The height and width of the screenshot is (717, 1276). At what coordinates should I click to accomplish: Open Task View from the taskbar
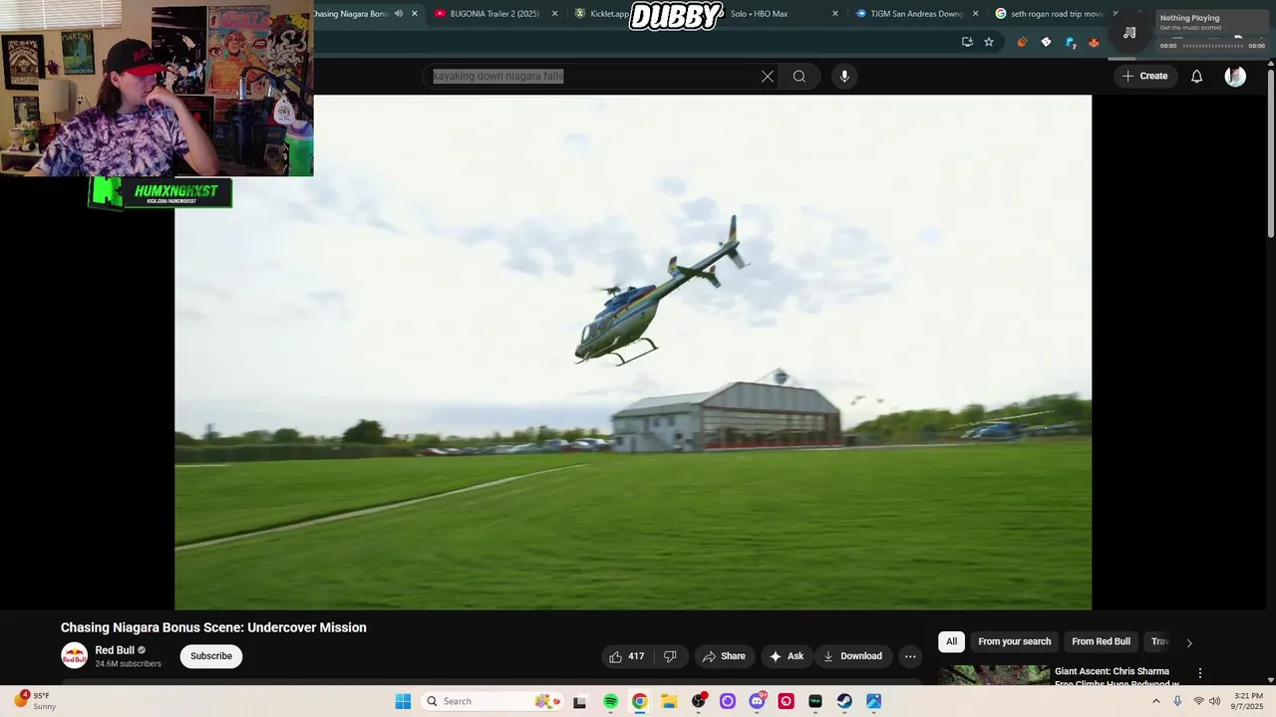click(x=579, y=701)
